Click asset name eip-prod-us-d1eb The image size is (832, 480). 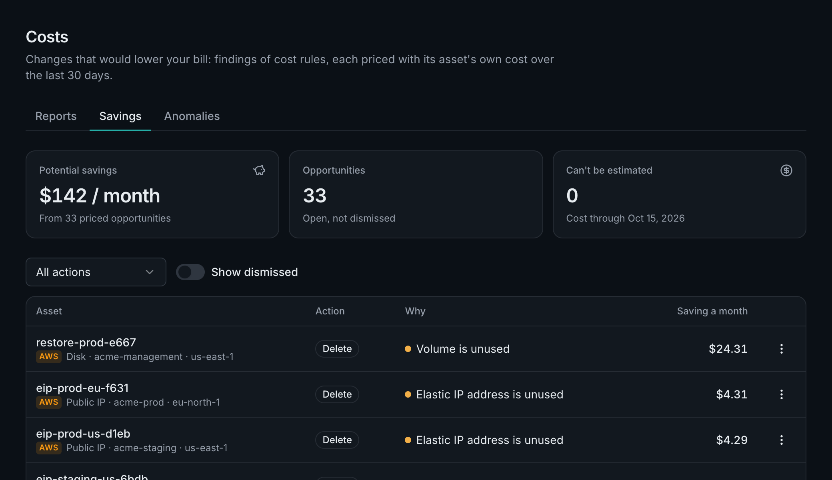pyautogui.click(x=83, y=434)
